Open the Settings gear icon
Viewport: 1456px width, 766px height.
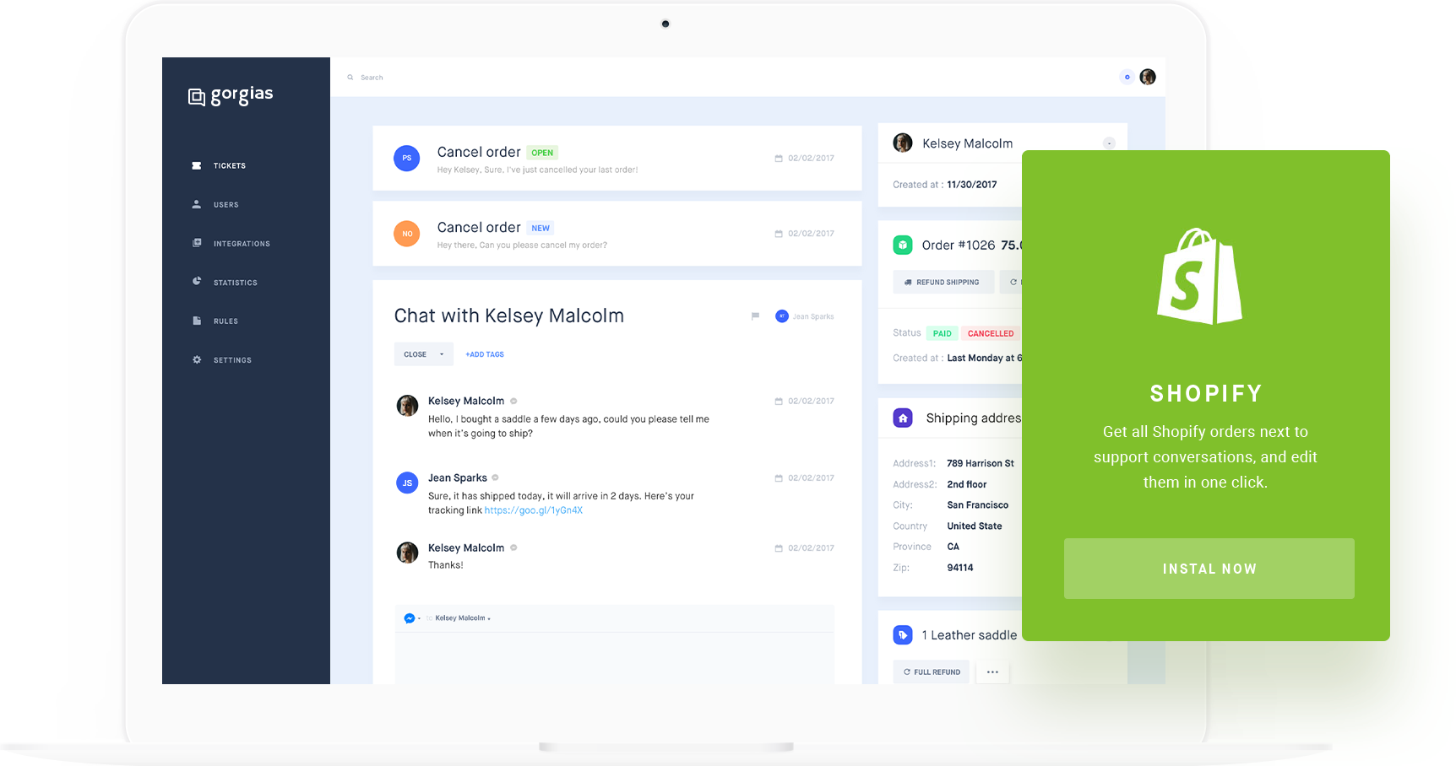click(197, 359)
